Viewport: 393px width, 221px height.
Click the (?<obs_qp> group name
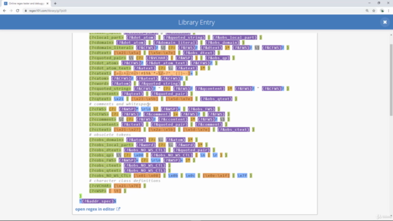101,155
